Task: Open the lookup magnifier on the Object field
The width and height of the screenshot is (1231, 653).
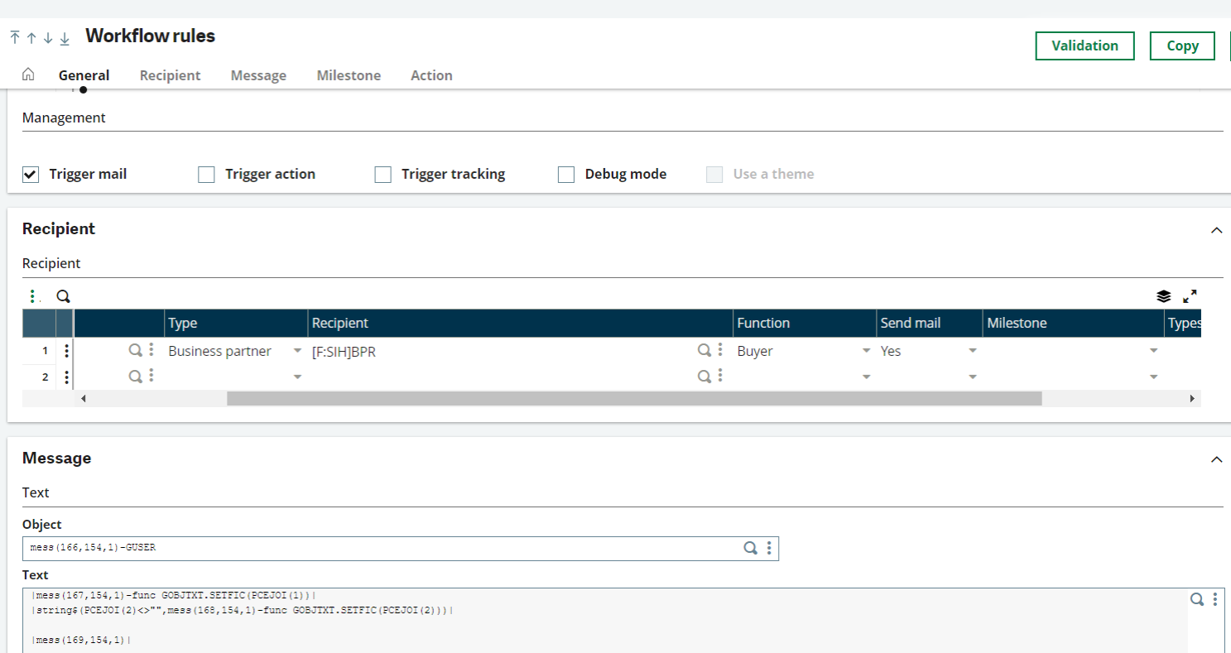Action: [x=750, y=547]
